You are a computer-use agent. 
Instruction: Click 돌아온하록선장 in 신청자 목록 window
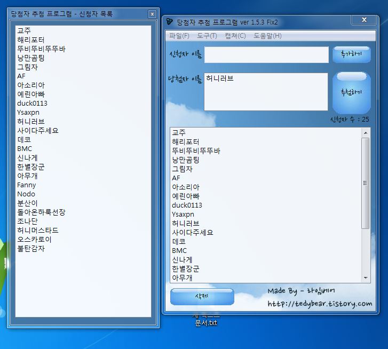(41, 212)
